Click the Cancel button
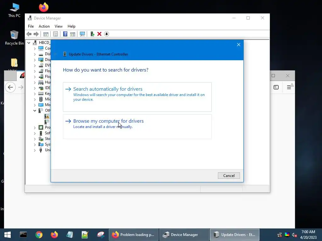 pos(229,176)
